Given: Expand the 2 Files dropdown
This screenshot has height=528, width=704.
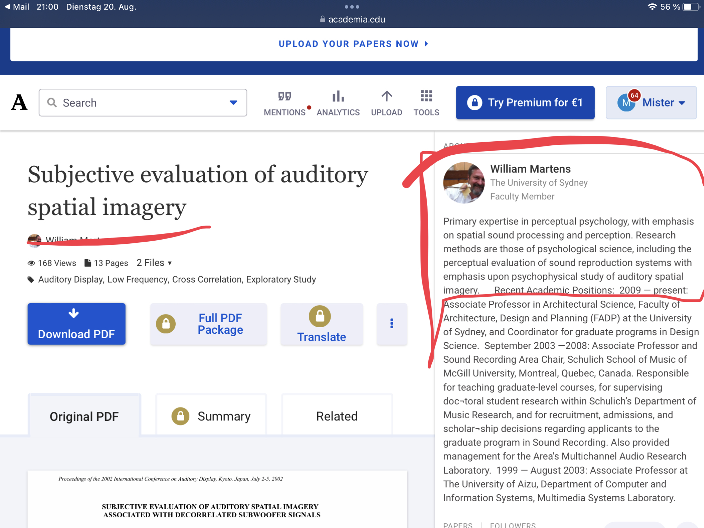Looking at the screenshot, I should click(154, 263).
